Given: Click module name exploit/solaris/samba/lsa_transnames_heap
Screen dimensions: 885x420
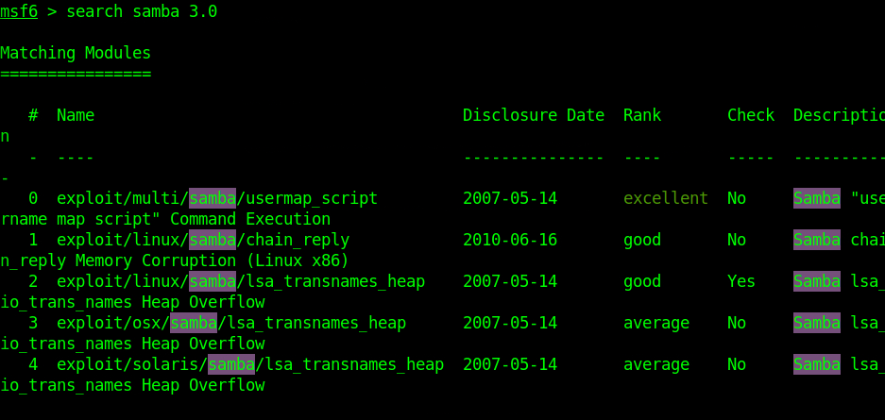Looking at the screenshot, I should click(250, 364).
